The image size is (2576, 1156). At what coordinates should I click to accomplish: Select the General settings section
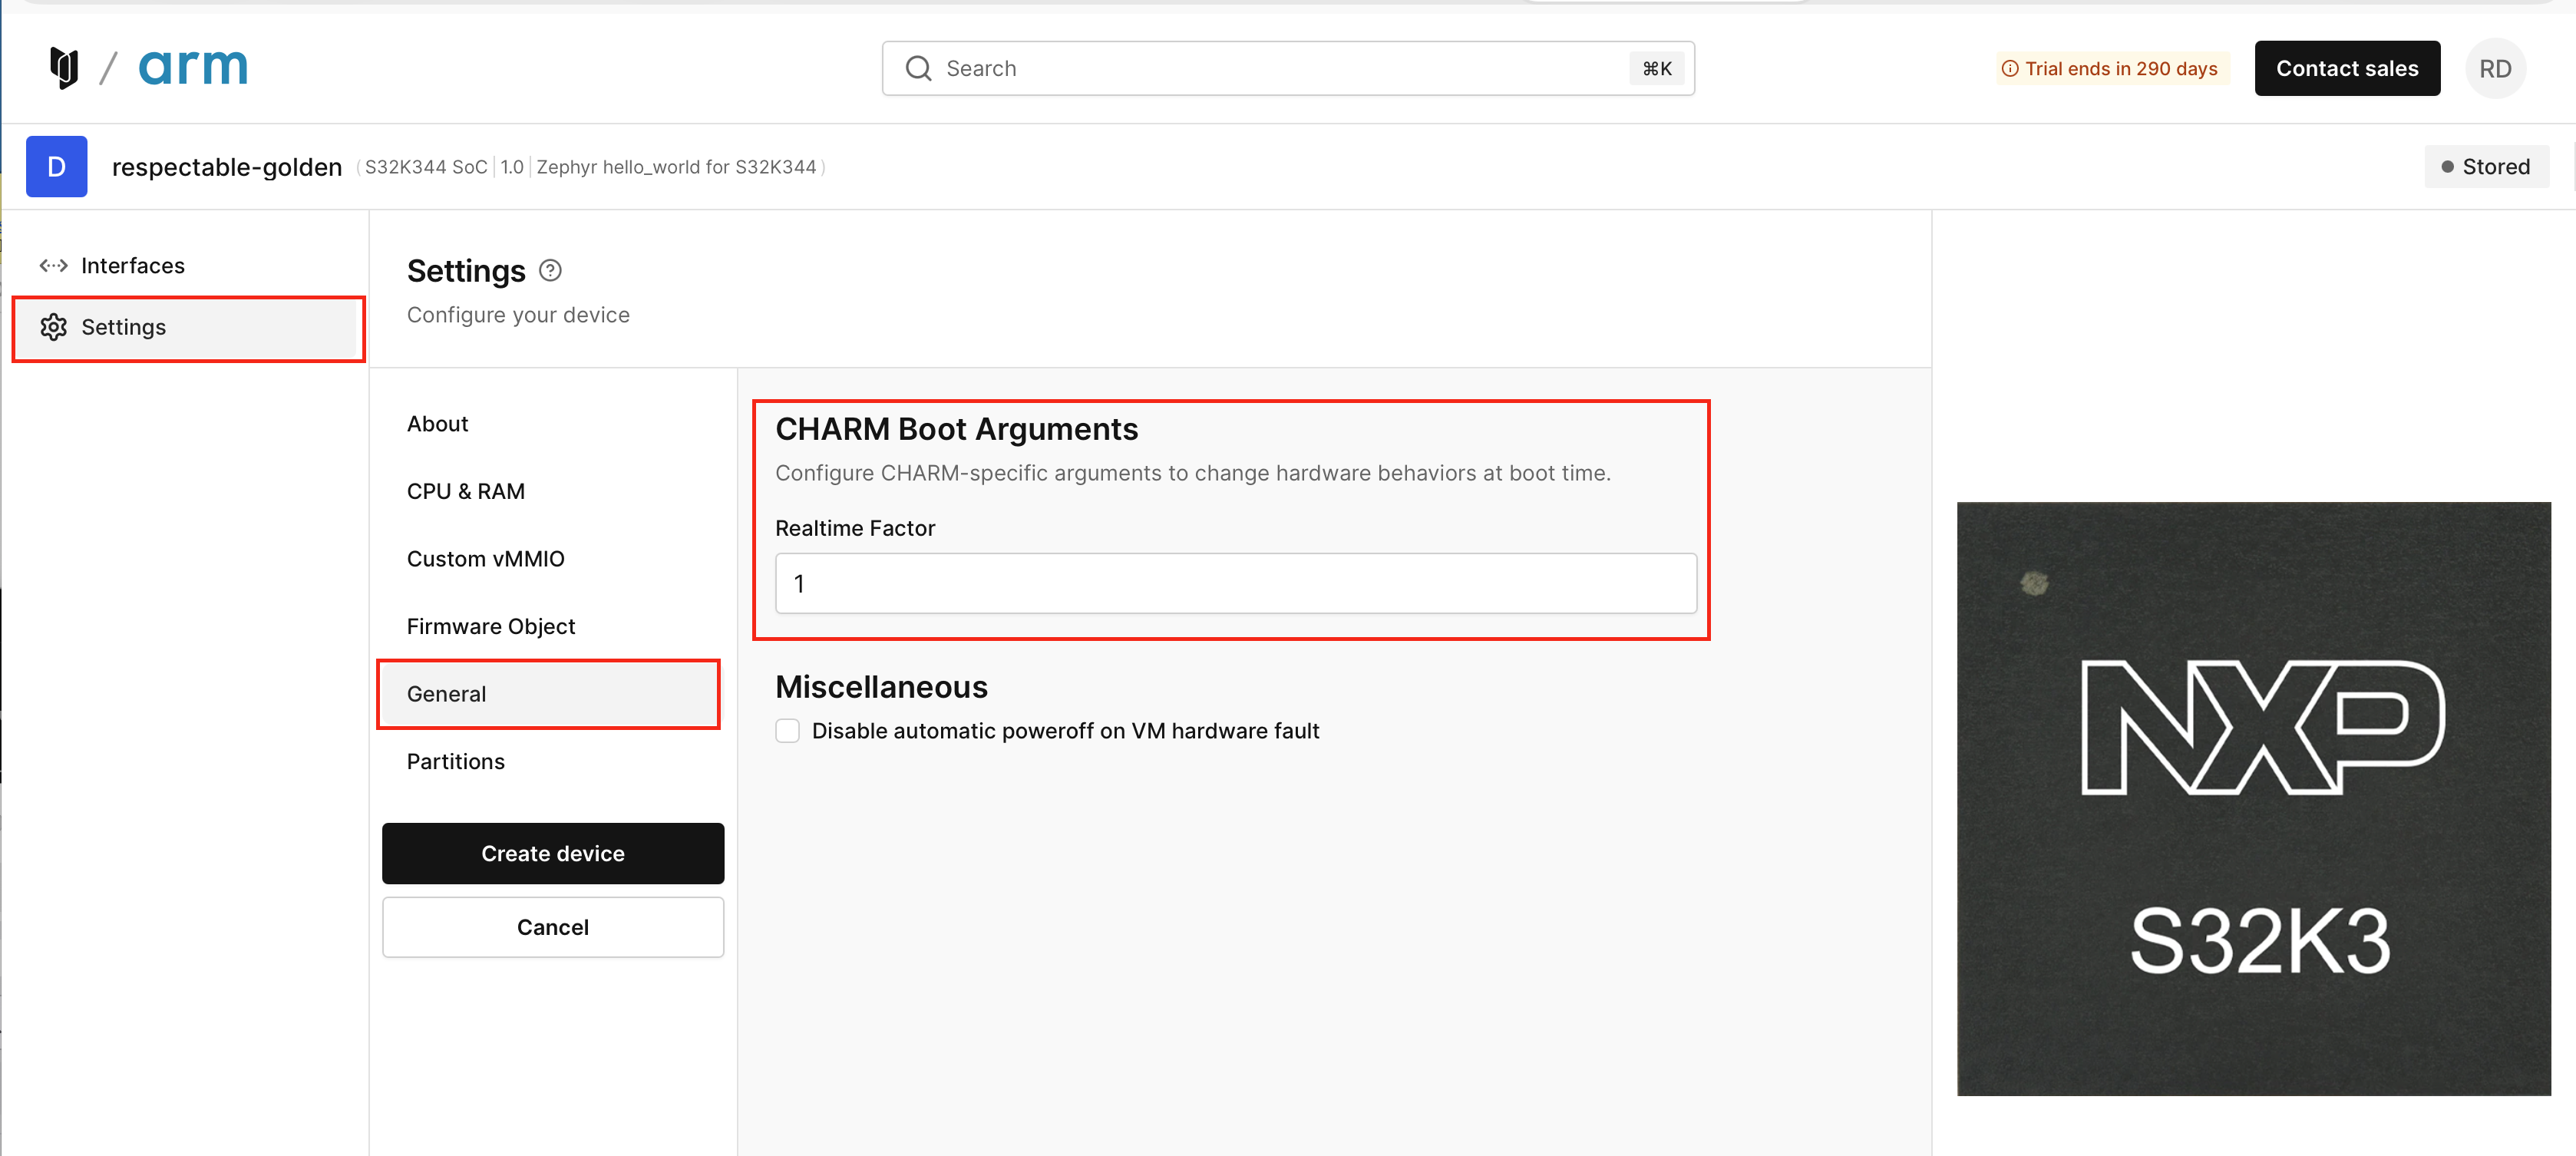pos(549,694)
